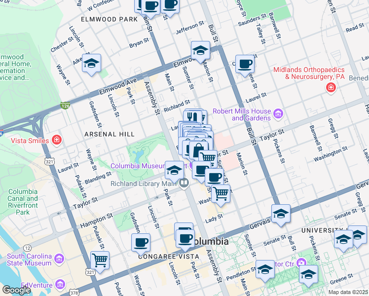This screenshot has width=369, height=296.
Task: Click the ELMWOOD PARK neighborhood label
Action: (110, 19)
